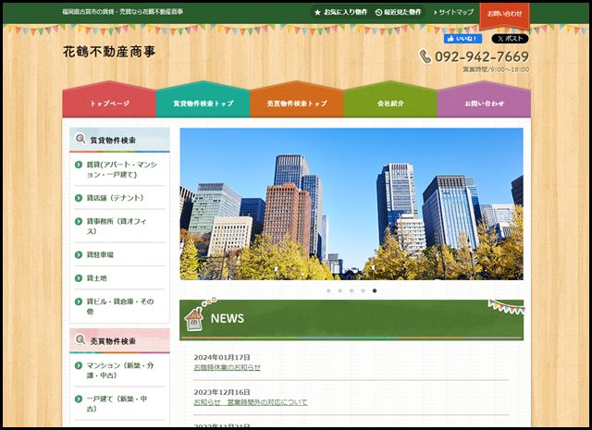Click the 花鶴不動産商事 site logo

pyautogui.click(x=109, y=52)
